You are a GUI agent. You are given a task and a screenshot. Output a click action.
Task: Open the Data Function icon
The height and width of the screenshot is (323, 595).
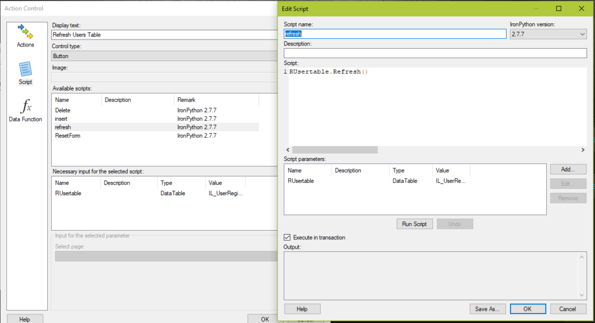coord(26,110)
